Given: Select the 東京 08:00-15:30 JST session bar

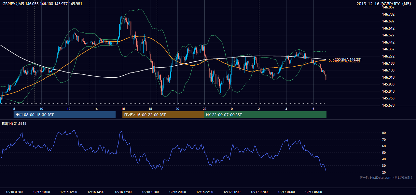Looking at the screenshot, I should 64,115.
